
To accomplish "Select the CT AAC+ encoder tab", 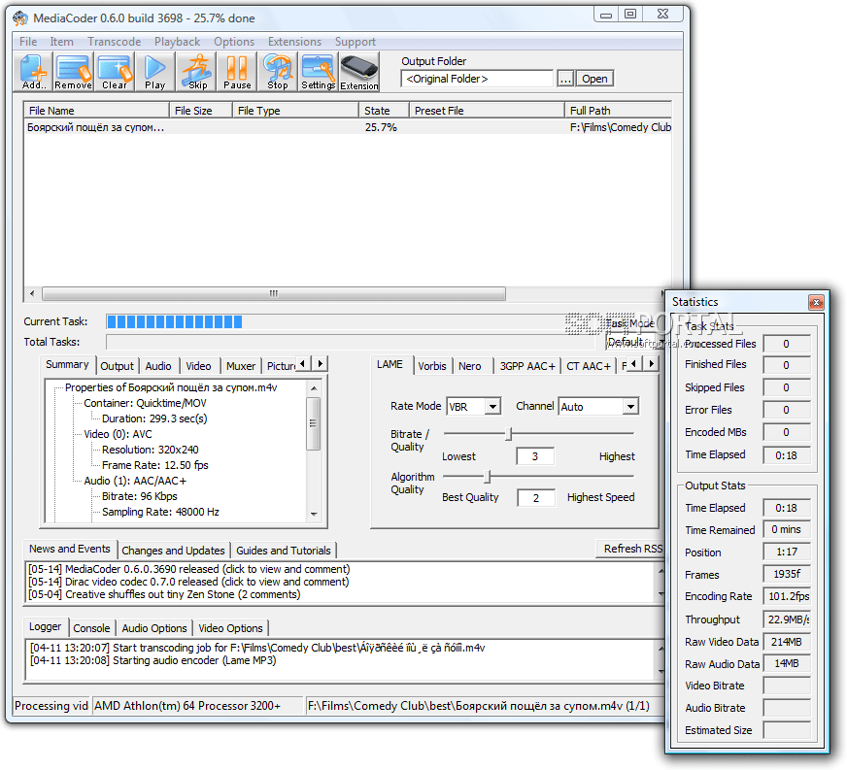I will tap(589, 366).
